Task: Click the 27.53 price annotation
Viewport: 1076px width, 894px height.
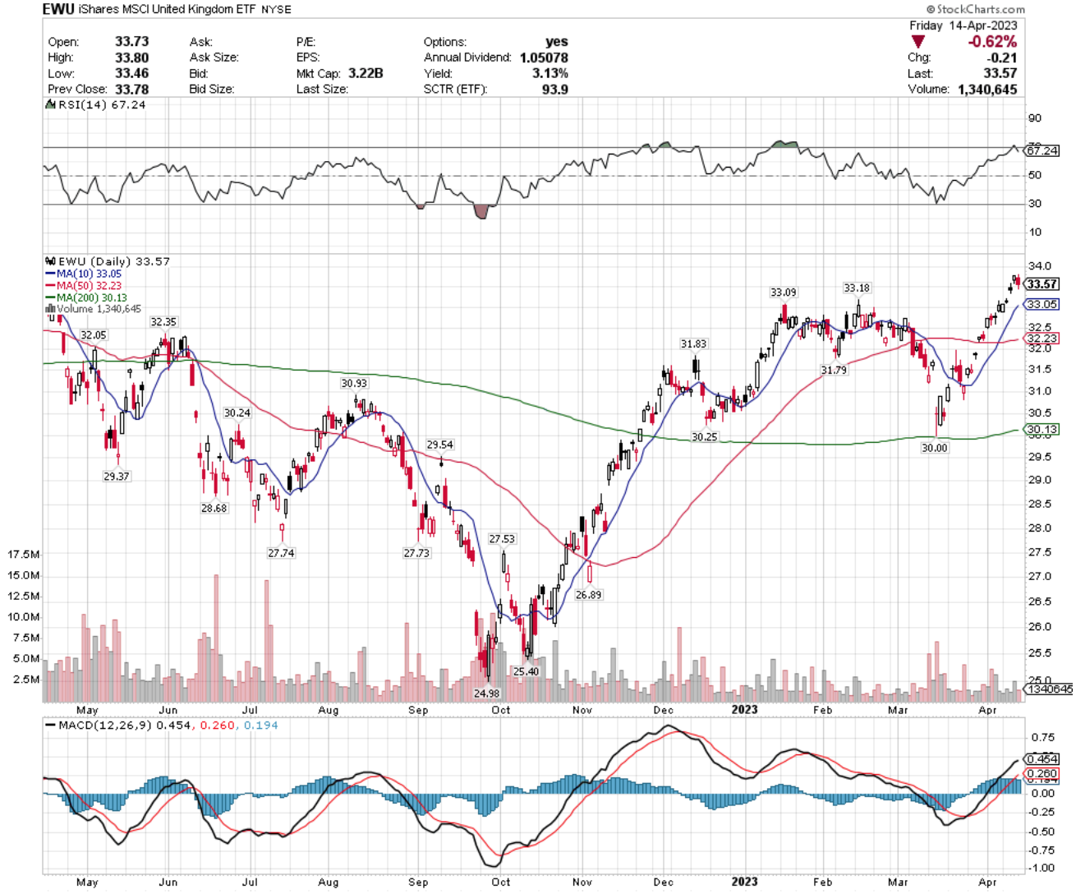Action: [502, 539]
